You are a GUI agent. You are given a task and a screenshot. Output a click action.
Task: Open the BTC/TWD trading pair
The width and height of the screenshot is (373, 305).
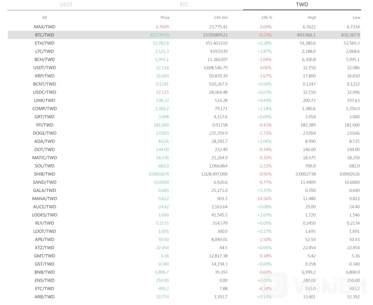[44, 35]
